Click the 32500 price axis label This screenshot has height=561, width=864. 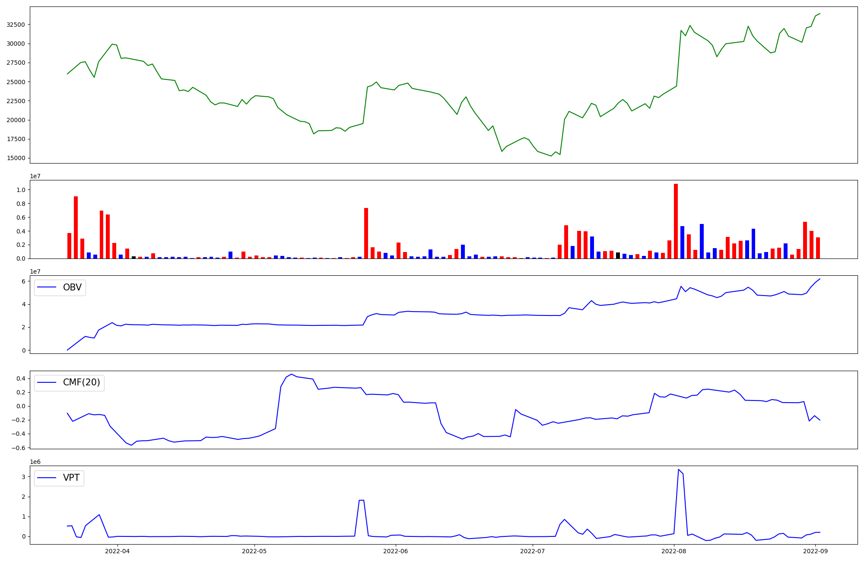click(16, 25)
